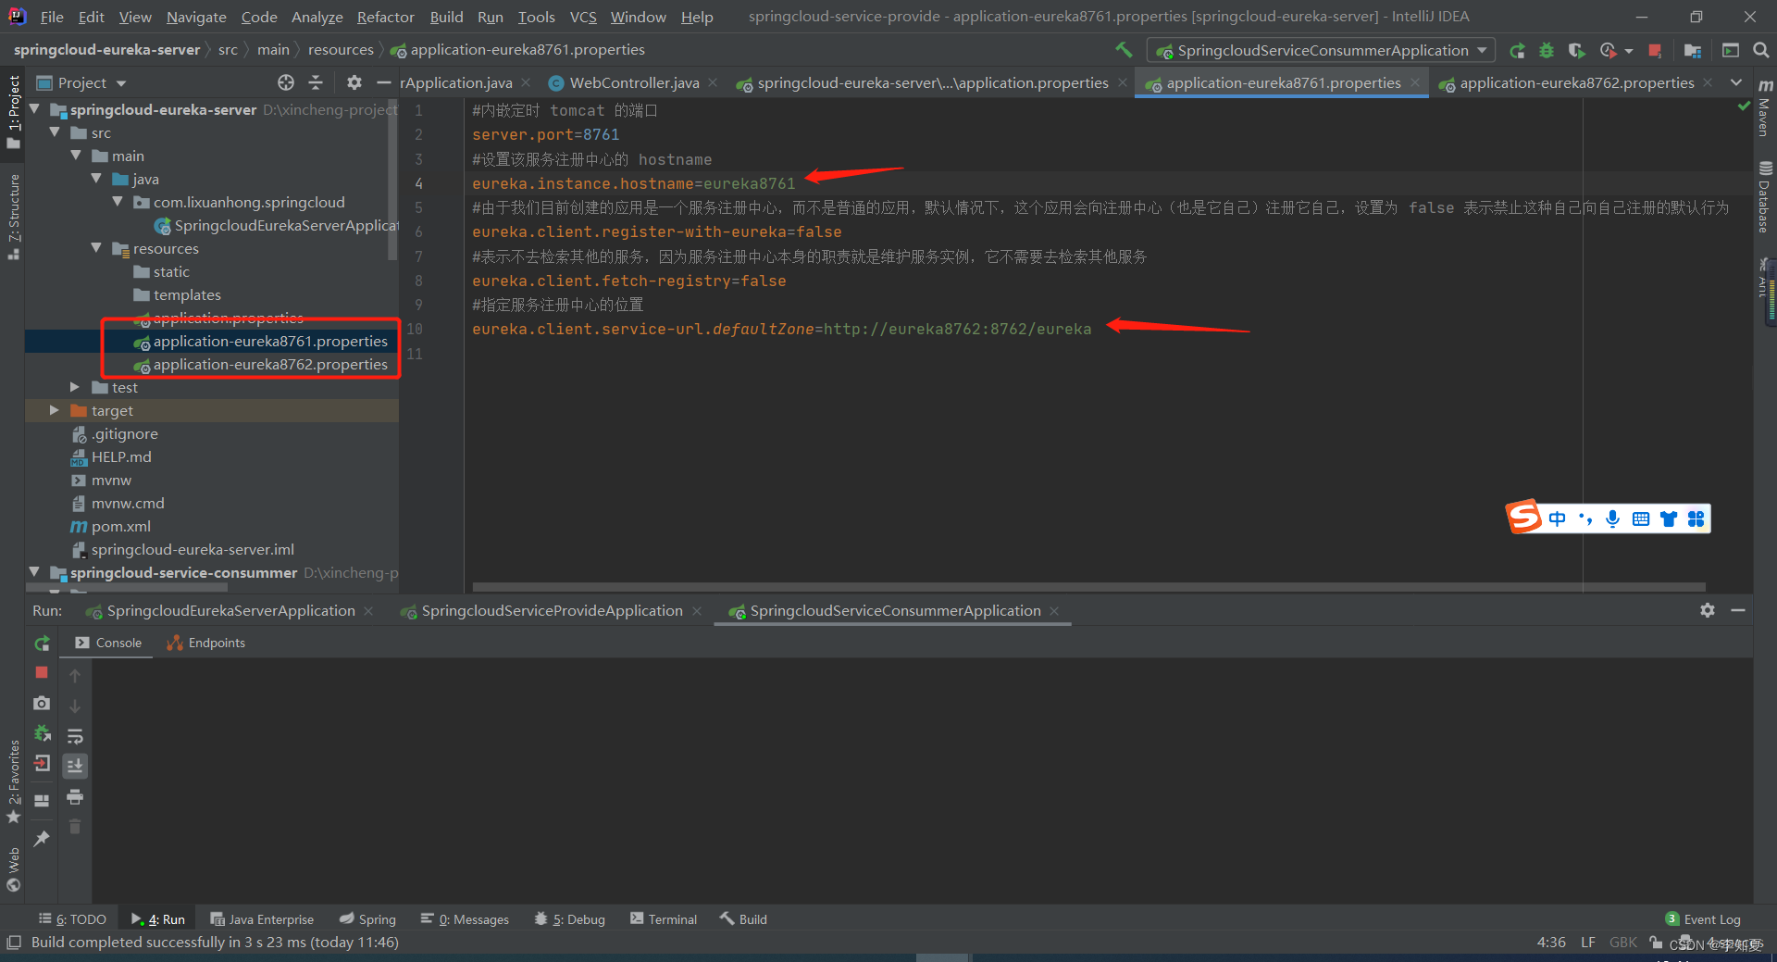The image size is (1777, 962).
Task: Click the green Debug bug icon in toolbar
Action: (1546, 50)
